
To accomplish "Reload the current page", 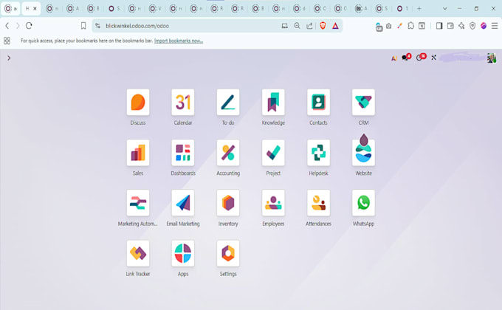I will pos(29,26).
